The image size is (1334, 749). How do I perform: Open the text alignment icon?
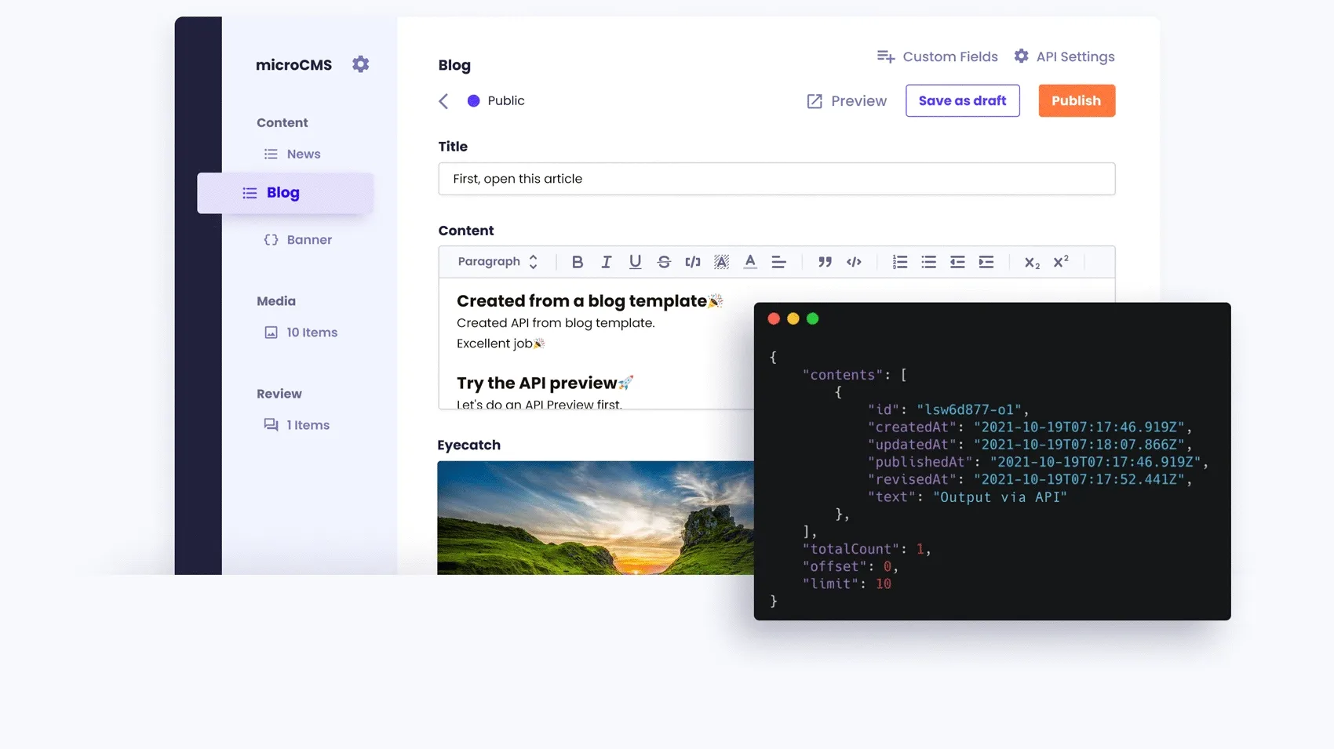778,262
